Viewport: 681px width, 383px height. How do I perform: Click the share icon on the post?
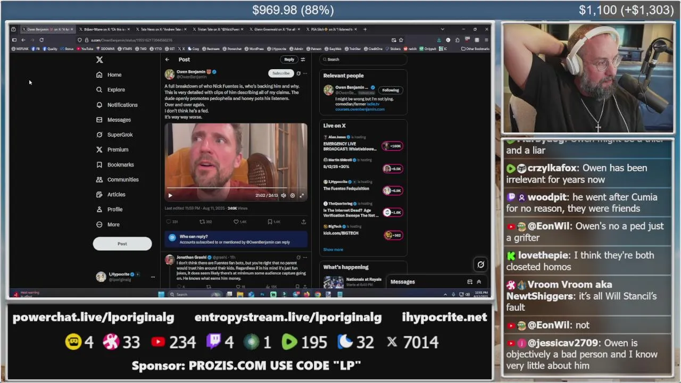(x=303, y=221)
